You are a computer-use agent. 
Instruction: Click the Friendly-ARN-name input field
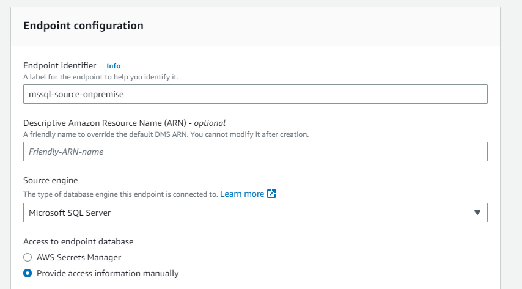[x=255, y=152]
